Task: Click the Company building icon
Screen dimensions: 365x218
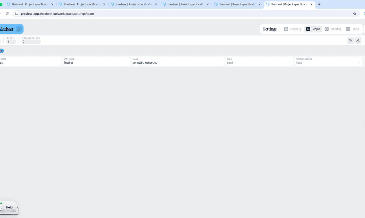Action: tap(286, 29)
